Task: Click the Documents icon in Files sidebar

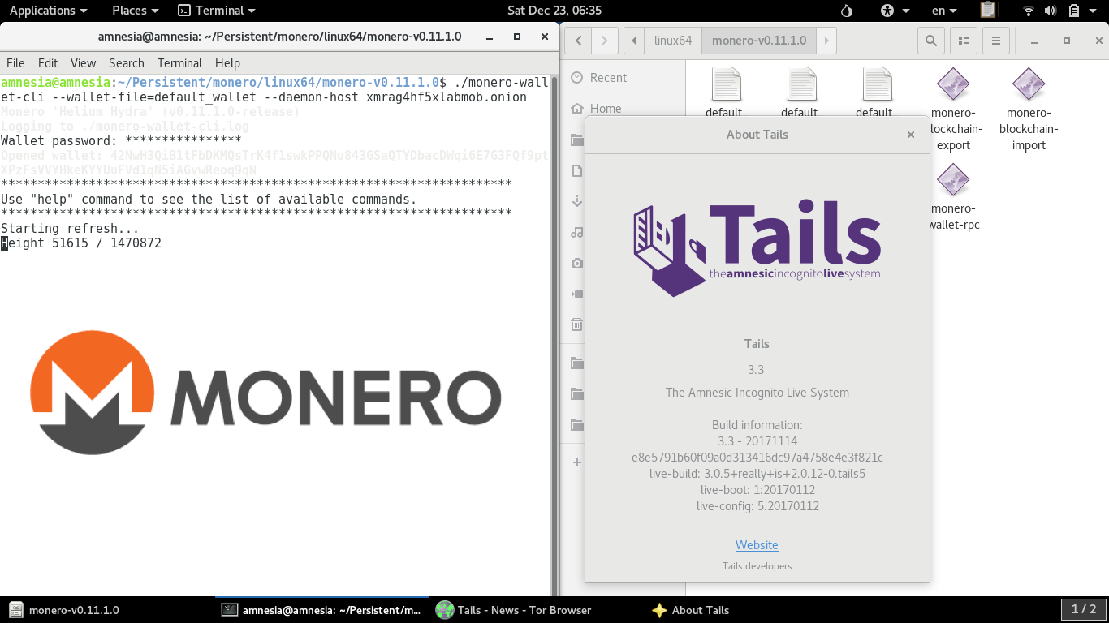Action: pos(577,170)
